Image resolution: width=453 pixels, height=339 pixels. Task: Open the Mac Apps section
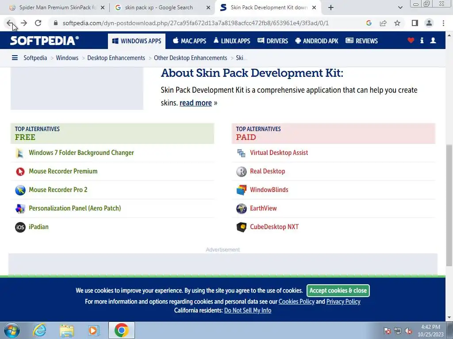click(x=189, y=41)
